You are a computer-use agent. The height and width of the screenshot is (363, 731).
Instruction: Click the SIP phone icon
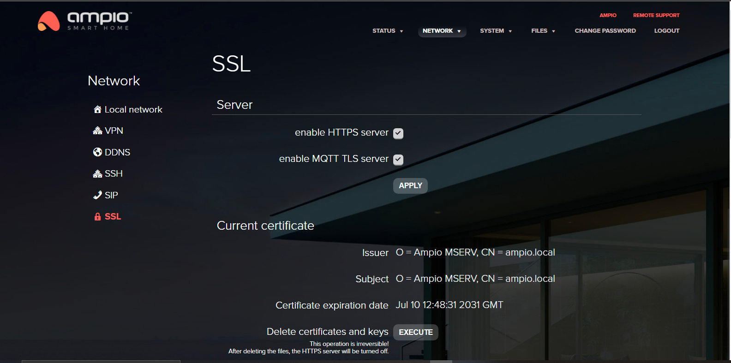coord(97,195)
